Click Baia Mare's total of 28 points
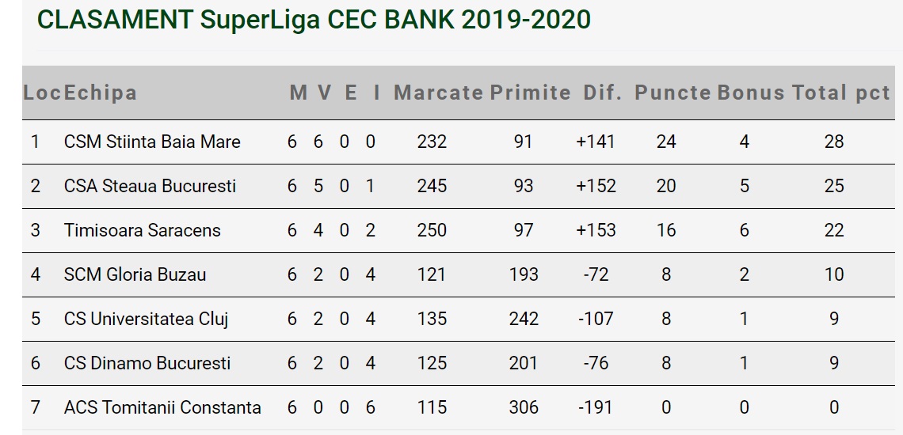The height and width of the screenshot is (435, 903). (834, 142)
